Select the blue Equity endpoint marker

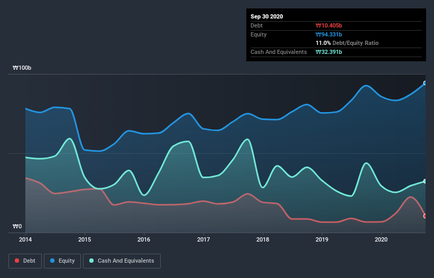click(425, 83)
